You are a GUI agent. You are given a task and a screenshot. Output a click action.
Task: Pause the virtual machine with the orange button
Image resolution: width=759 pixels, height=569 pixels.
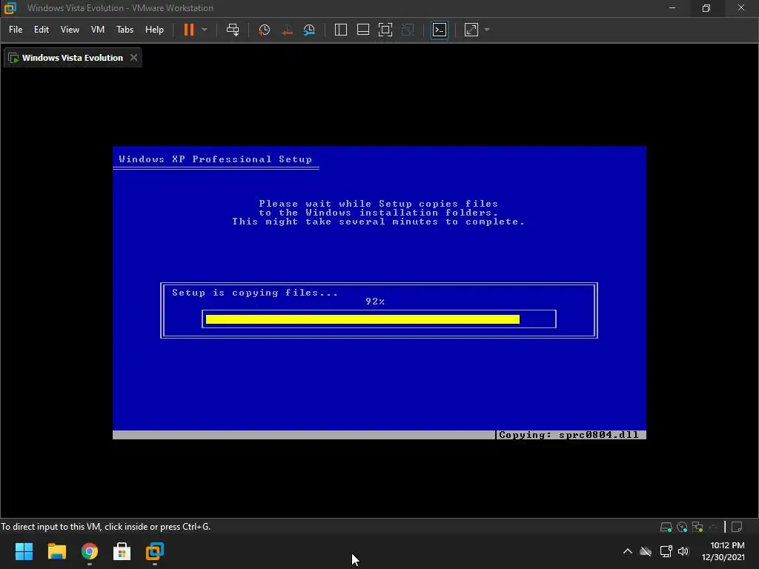(x=189, y=30)
